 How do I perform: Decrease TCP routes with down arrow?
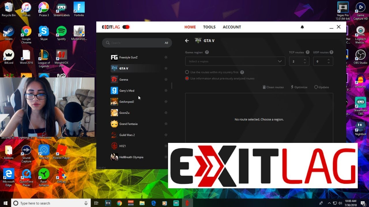pos(305,63)
